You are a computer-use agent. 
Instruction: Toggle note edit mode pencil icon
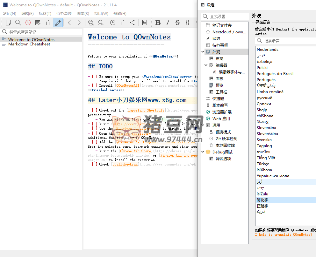click(x=58, y=23)
